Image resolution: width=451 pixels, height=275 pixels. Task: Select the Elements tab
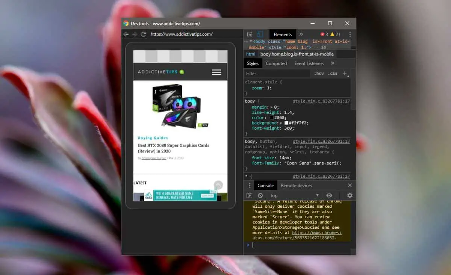tap(283, 34)
